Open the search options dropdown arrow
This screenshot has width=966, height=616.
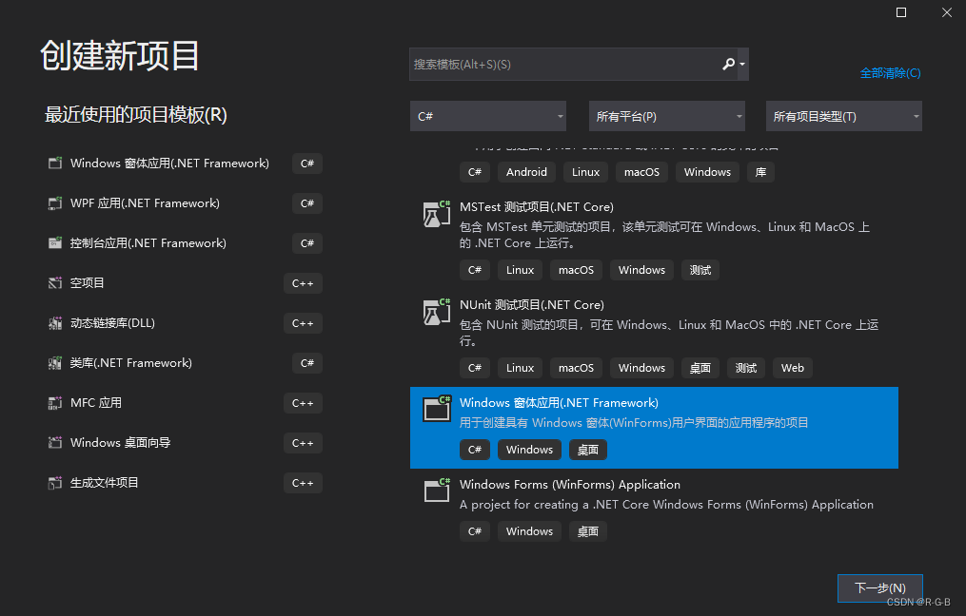pyautogui.click(x=742, y=64)
